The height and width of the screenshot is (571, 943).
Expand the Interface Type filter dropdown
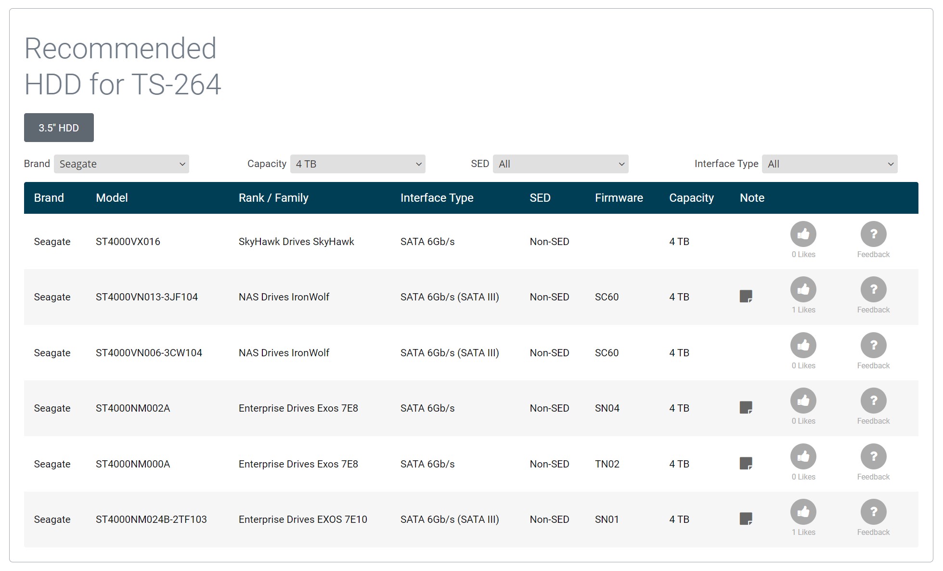pos(830,164)
